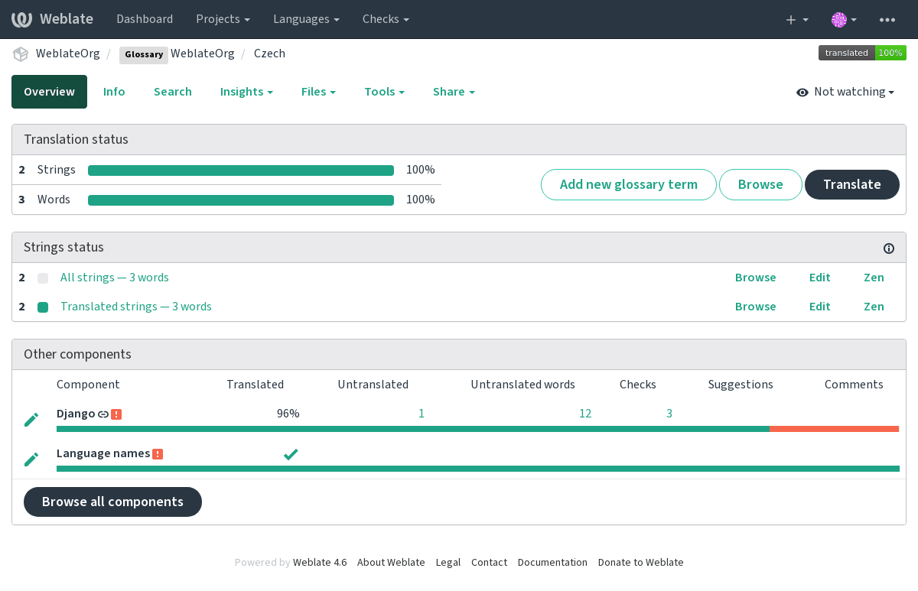Click the info icon in Strings status

pos(889,248)
